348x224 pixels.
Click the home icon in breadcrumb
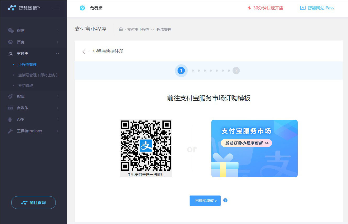[121, 29]
